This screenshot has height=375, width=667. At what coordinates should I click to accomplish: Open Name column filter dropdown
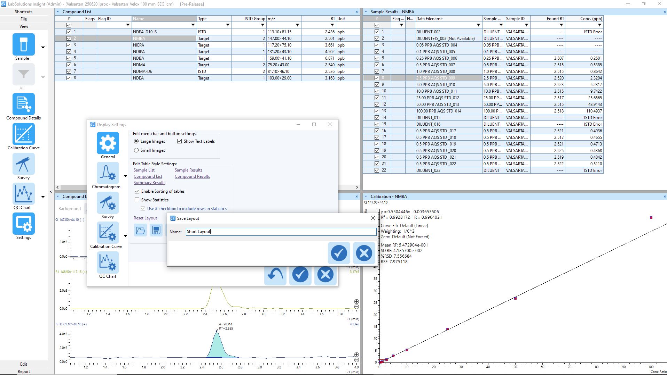[x=193, y=25]
